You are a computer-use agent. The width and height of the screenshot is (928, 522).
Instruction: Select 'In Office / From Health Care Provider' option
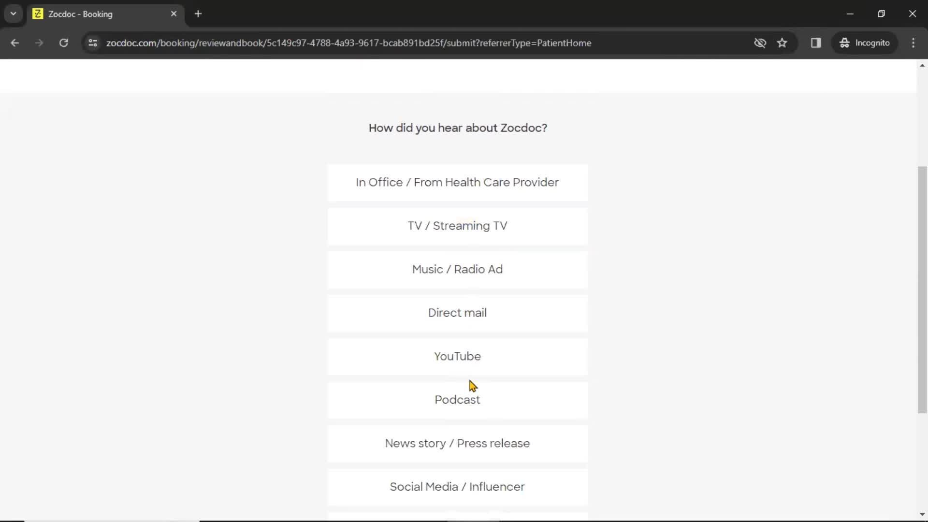tap(458, 182)
